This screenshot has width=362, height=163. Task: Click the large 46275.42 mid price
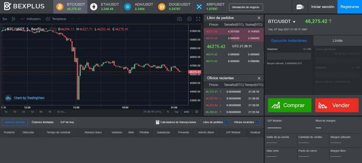coord(216,46)
